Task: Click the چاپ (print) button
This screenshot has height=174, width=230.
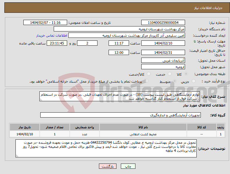Action: click(128, 166)
